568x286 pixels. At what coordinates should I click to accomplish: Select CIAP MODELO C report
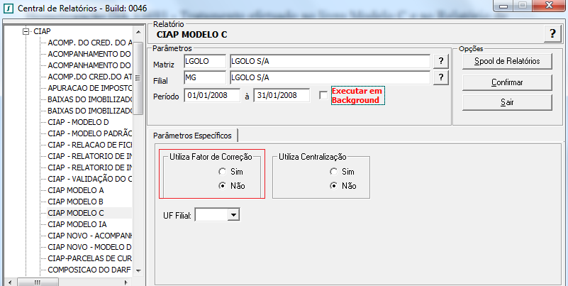tap(76, 213)
